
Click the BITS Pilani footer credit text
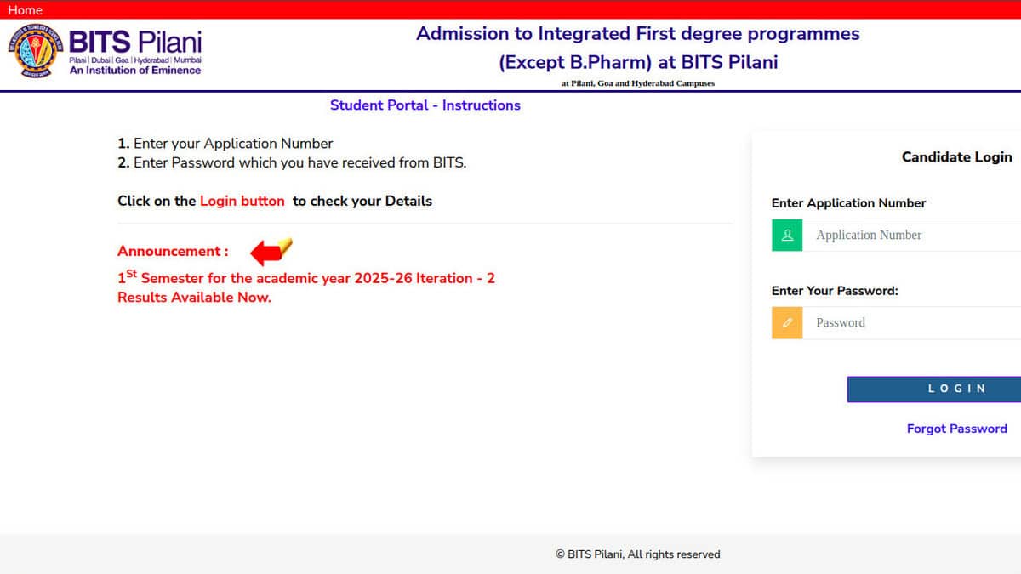[x=640, y=554]
